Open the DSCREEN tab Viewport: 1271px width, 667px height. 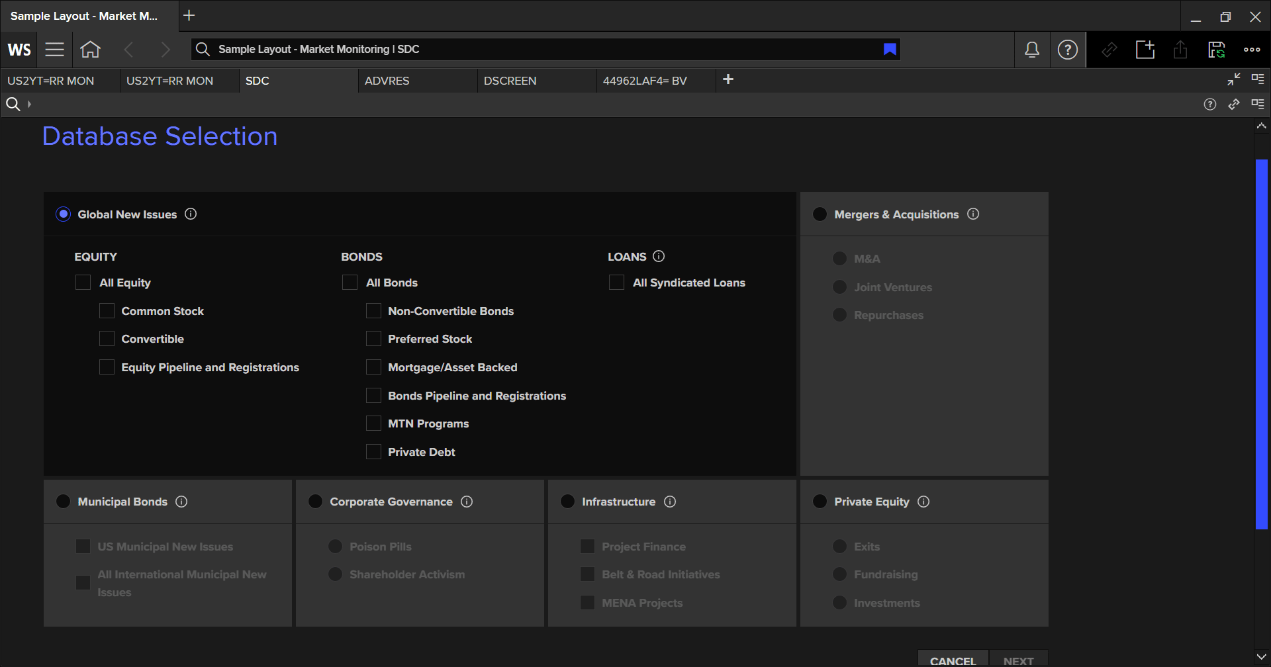(x=536, y=81)
